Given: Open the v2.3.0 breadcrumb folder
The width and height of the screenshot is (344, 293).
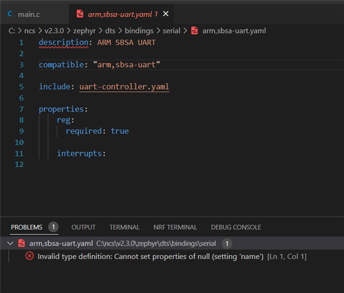Looking at the screenshot, I should click(54, 30).
